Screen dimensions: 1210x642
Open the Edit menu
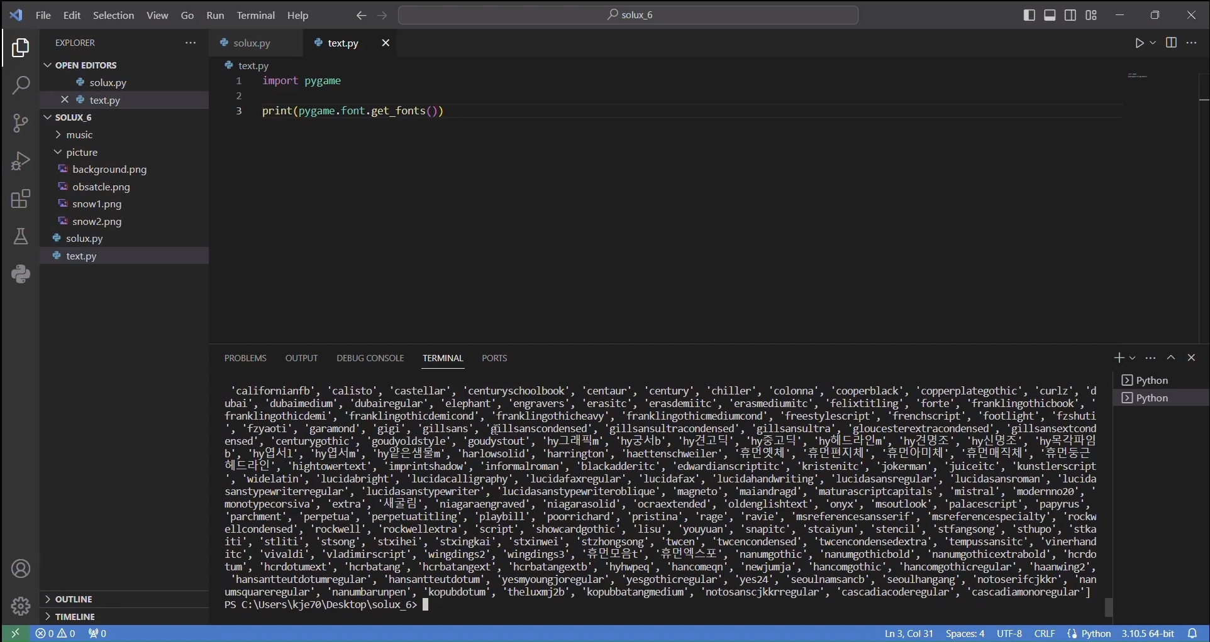click(72, 15)
